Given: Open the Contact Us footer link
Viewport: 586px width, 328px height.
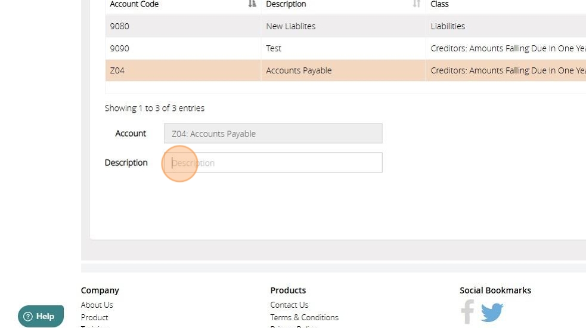Looking at the screenshot, I should [x=289, y=305].
